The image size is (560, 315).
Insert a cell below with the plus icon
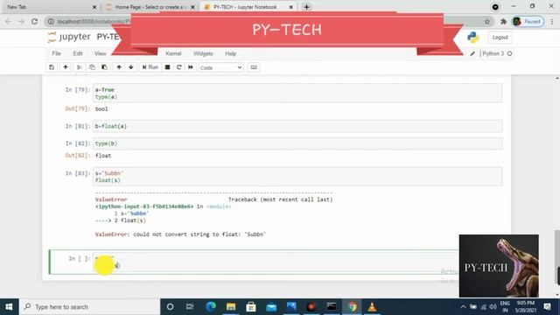(x=66, y=67)
